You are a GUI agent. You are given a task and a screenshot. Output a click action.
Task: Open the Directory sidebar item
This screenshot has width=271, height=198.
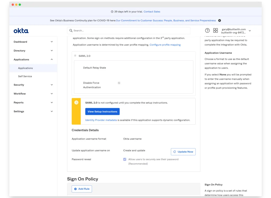(33, 50)
